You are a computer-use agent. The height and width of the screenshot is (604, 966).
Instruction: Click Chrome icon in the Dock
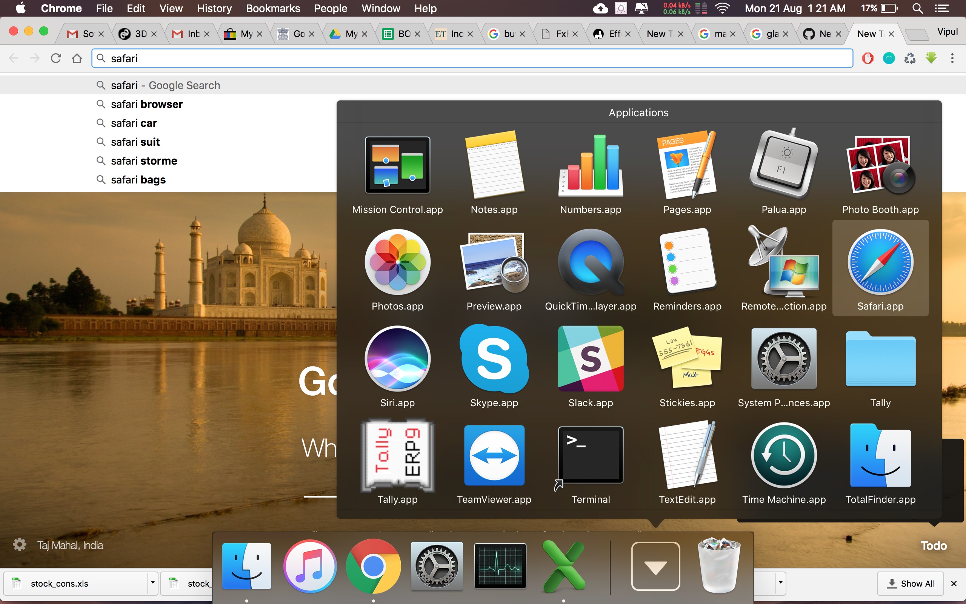click(x=373, y=567)
